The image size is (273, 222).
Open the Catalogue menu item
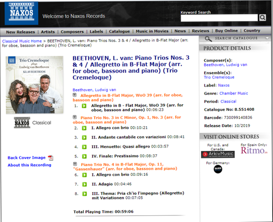(119, 31)
